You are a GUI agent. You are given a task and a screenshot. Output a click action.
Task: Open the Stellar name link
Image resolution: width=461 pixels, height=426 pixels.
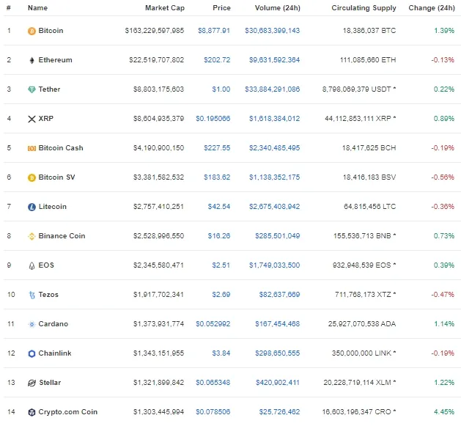click(50, 383)
